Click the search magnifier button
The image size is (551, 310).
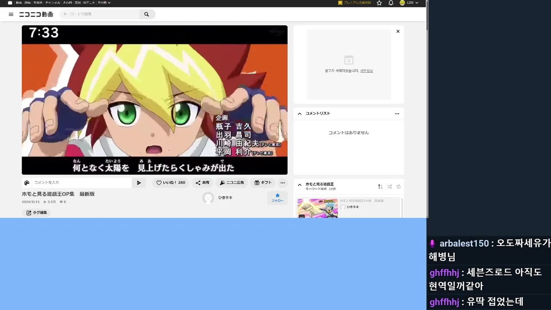pyautogui.click(x=147, y=14)
